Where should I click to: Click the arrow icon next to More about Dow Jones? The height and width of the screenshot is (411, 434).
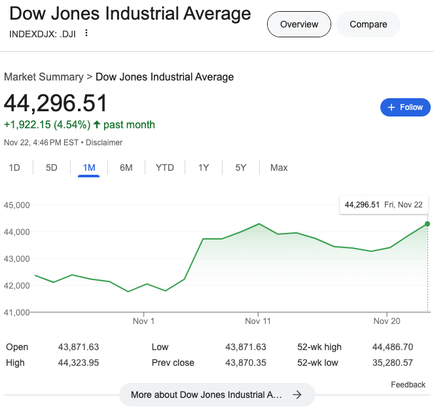click(297, 395)
